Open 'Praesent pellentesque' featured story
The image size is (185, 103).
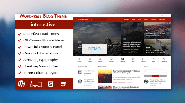(x=132, y=44)
